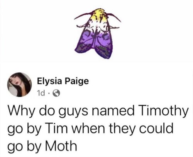Viewport: 193px width, 157px height.
Task: Click the moth's right dark wing tip
Action: (x=105, y=52)
